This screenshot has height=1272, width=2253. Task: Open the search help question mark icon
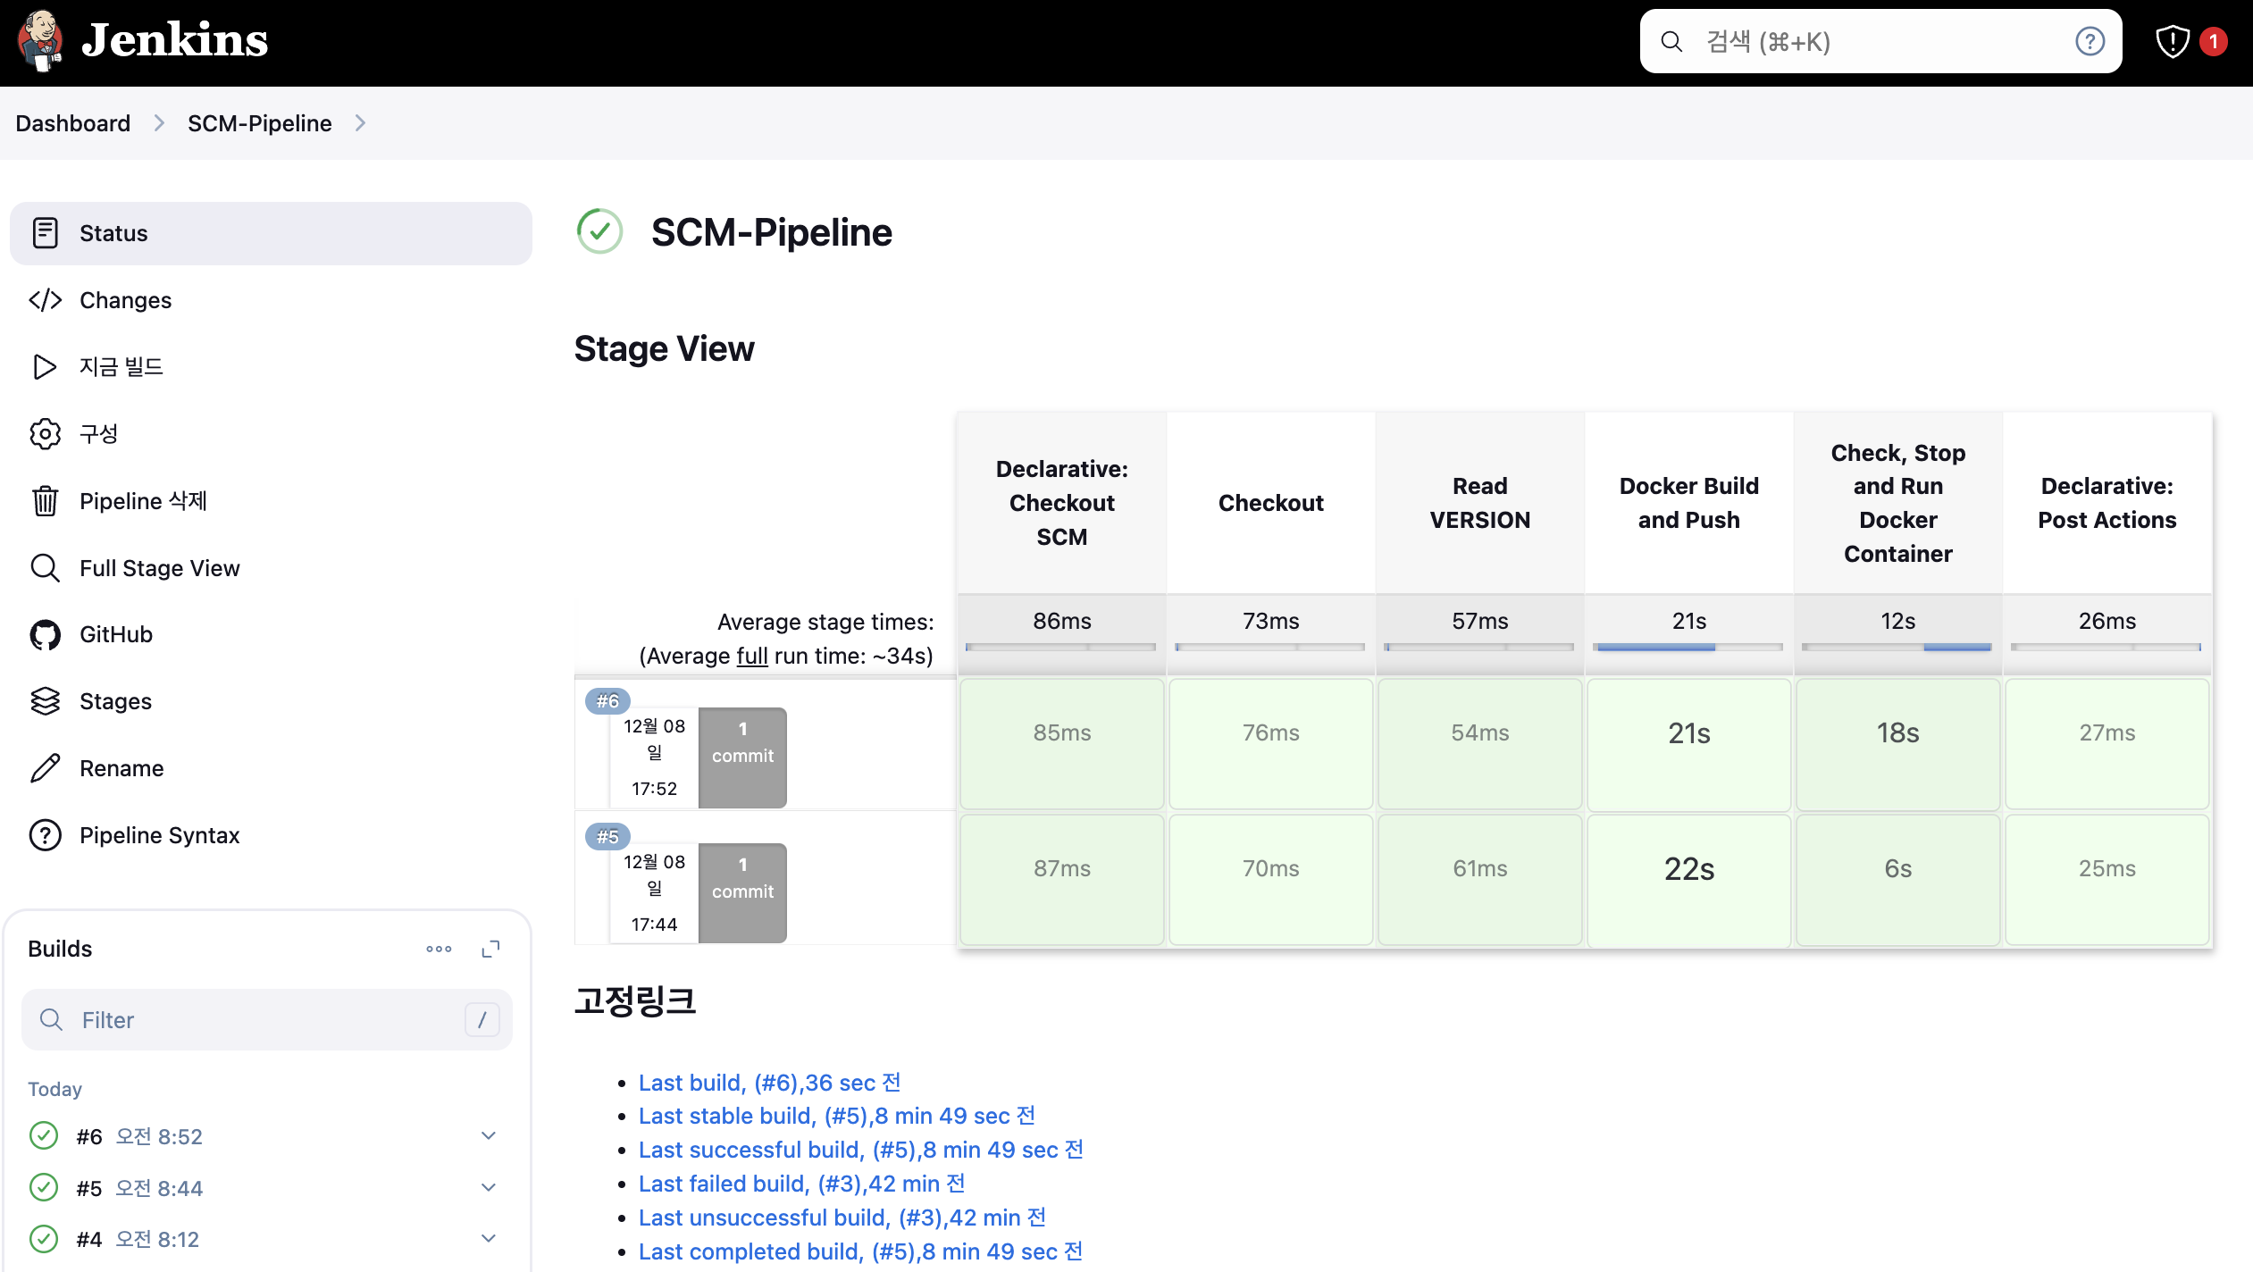(x=2090, y=41)
